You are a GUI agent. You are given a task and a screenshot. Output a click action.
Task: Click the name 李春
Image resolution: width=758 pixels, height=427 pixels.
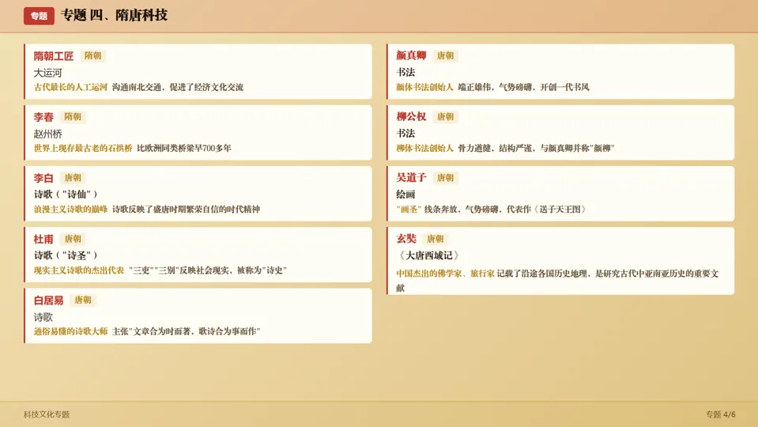[x=43, y=117]
